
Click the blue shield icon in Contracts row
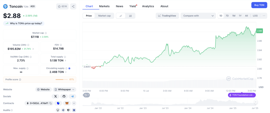58,103
